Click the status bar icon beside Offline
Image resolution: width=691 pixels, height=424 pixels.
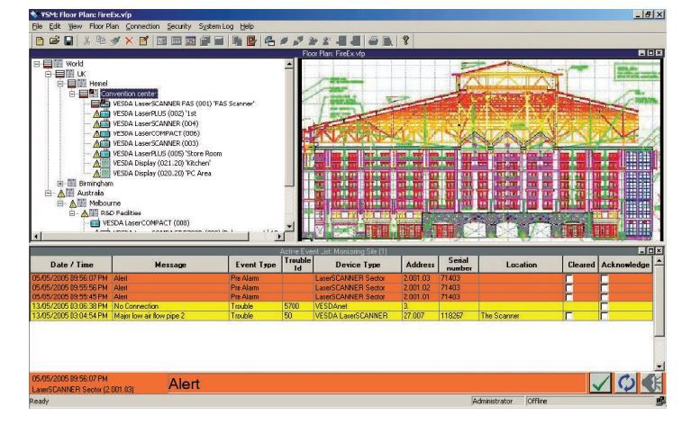(660, 401)
